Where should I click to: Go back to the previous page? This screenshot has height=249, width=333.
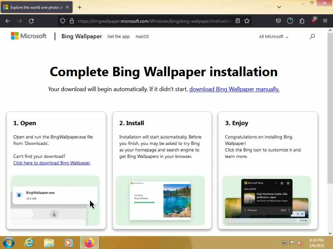click(x=8, y=21)
